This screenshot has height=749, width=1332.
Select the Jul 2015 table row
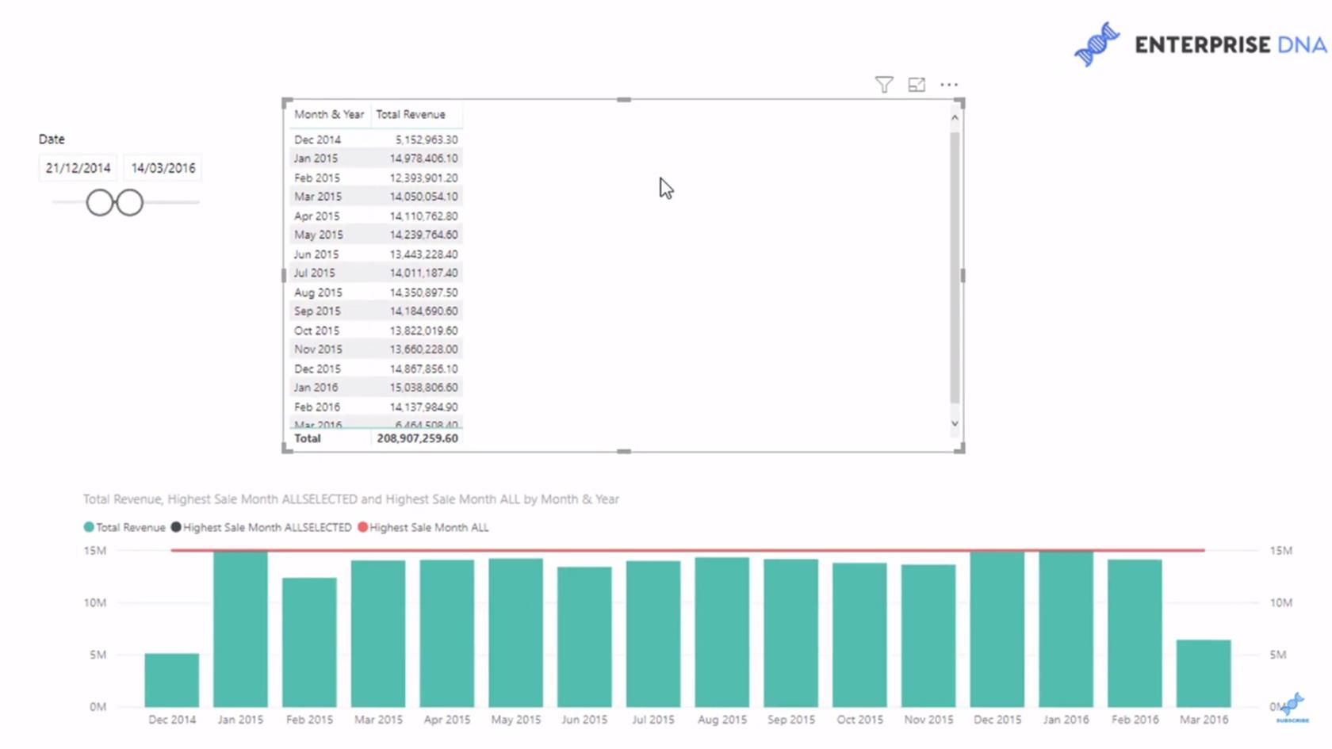click(376, 273)
